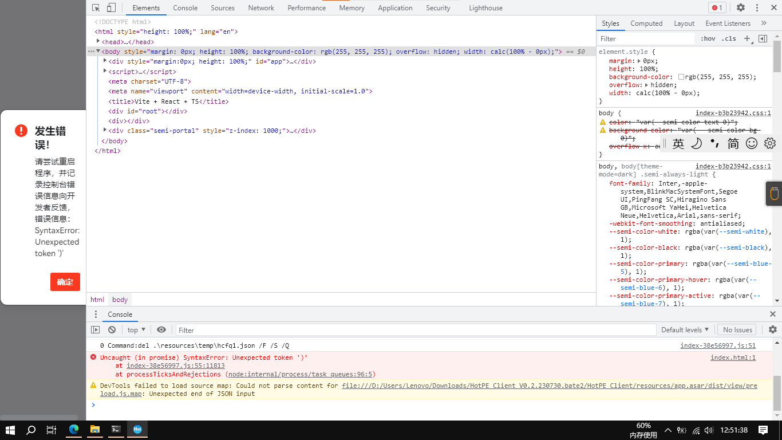Toggle the device emulation toolbar
Screen dimensions: 782x440
(111, 7)
